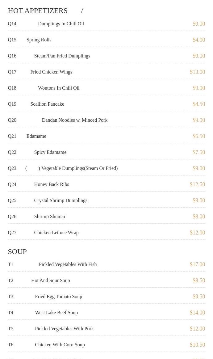Click the $6.50 Edamame price
The width and height of the screenshot is (213, 359).
click(198, 136)
